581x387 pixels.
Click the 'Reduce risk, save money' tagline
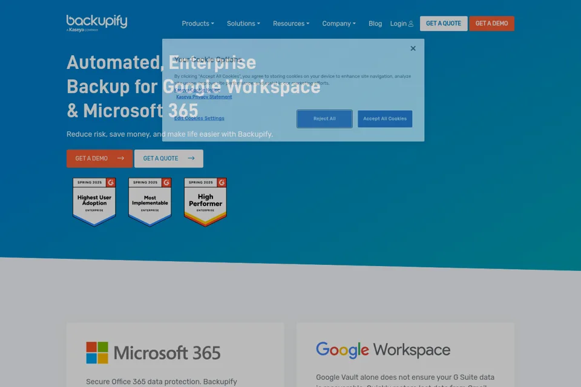(169, 134)
